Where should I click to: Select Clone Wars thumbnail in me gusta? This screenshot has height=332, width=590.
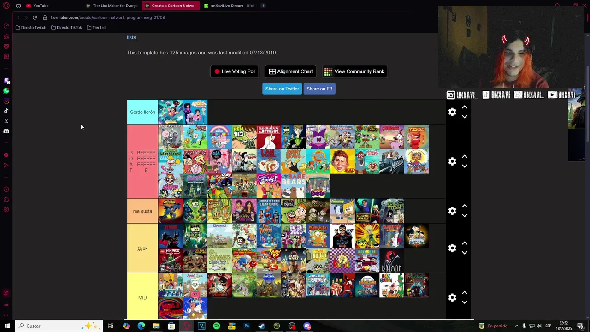click(x=367, y=211)
